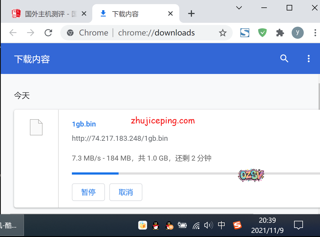Bookmark this page with the star icon
The height and width of the screenshot is (237, 320).
tap(223, 33)
